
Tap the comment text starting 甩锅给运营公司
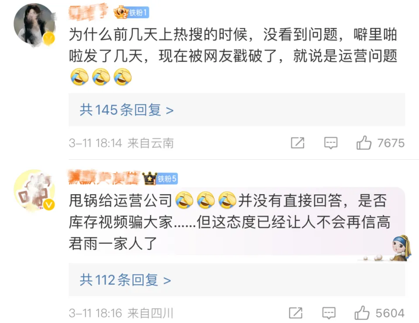tap(230, 222)
